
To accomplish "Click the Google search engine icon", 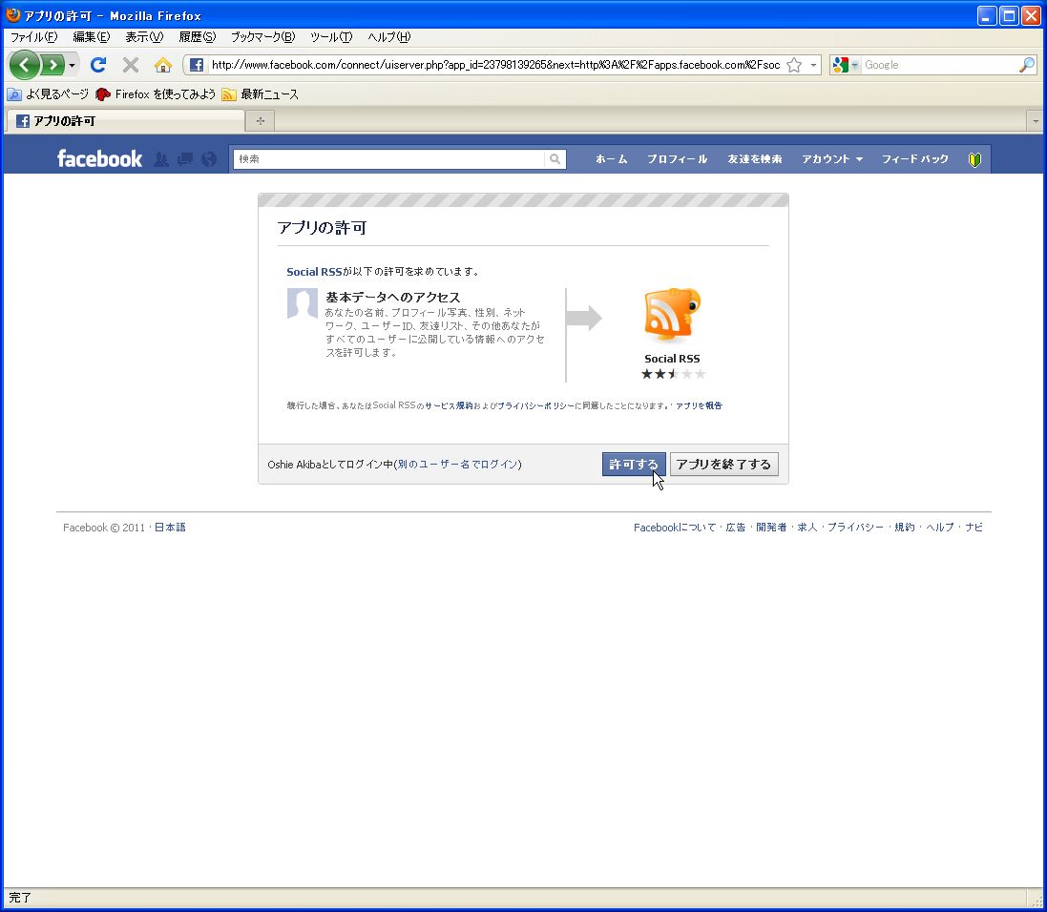I will [841, 65].
